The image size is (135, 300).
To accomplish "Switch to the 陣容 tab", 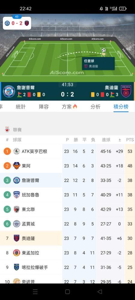I will point(44,107).
